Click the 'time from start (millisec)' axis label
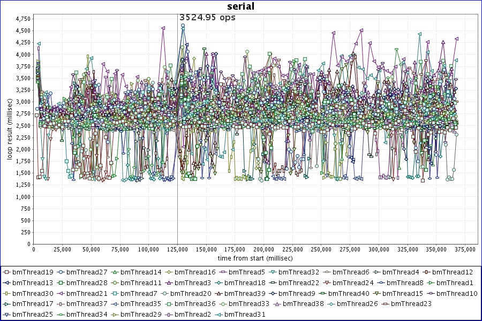This screenshot has width=482, height=321. pos(255,258)
